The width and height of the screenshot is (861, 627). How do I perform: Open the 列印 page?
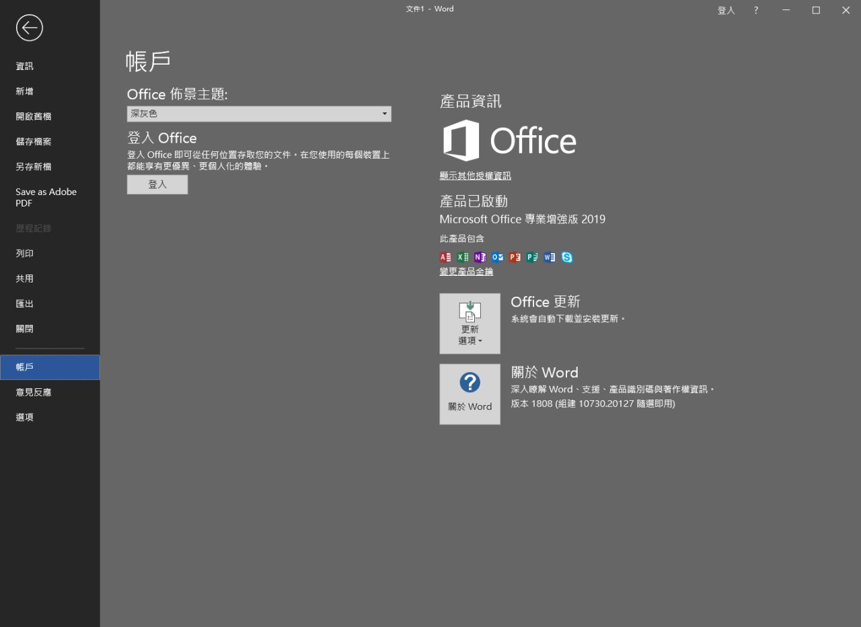pyautogui.click(x=50, y=254)
